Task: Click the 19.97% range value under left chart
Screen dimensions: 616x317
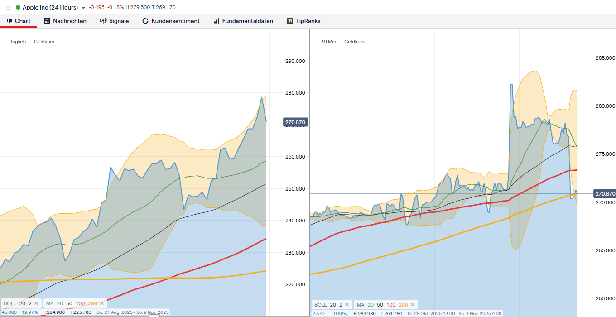Action: pyautogui.click(x=30, y=312)
